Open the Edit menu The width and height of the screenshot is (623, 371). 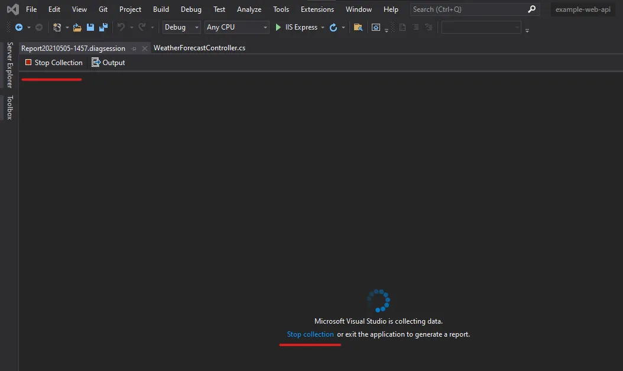click(54, 9)
